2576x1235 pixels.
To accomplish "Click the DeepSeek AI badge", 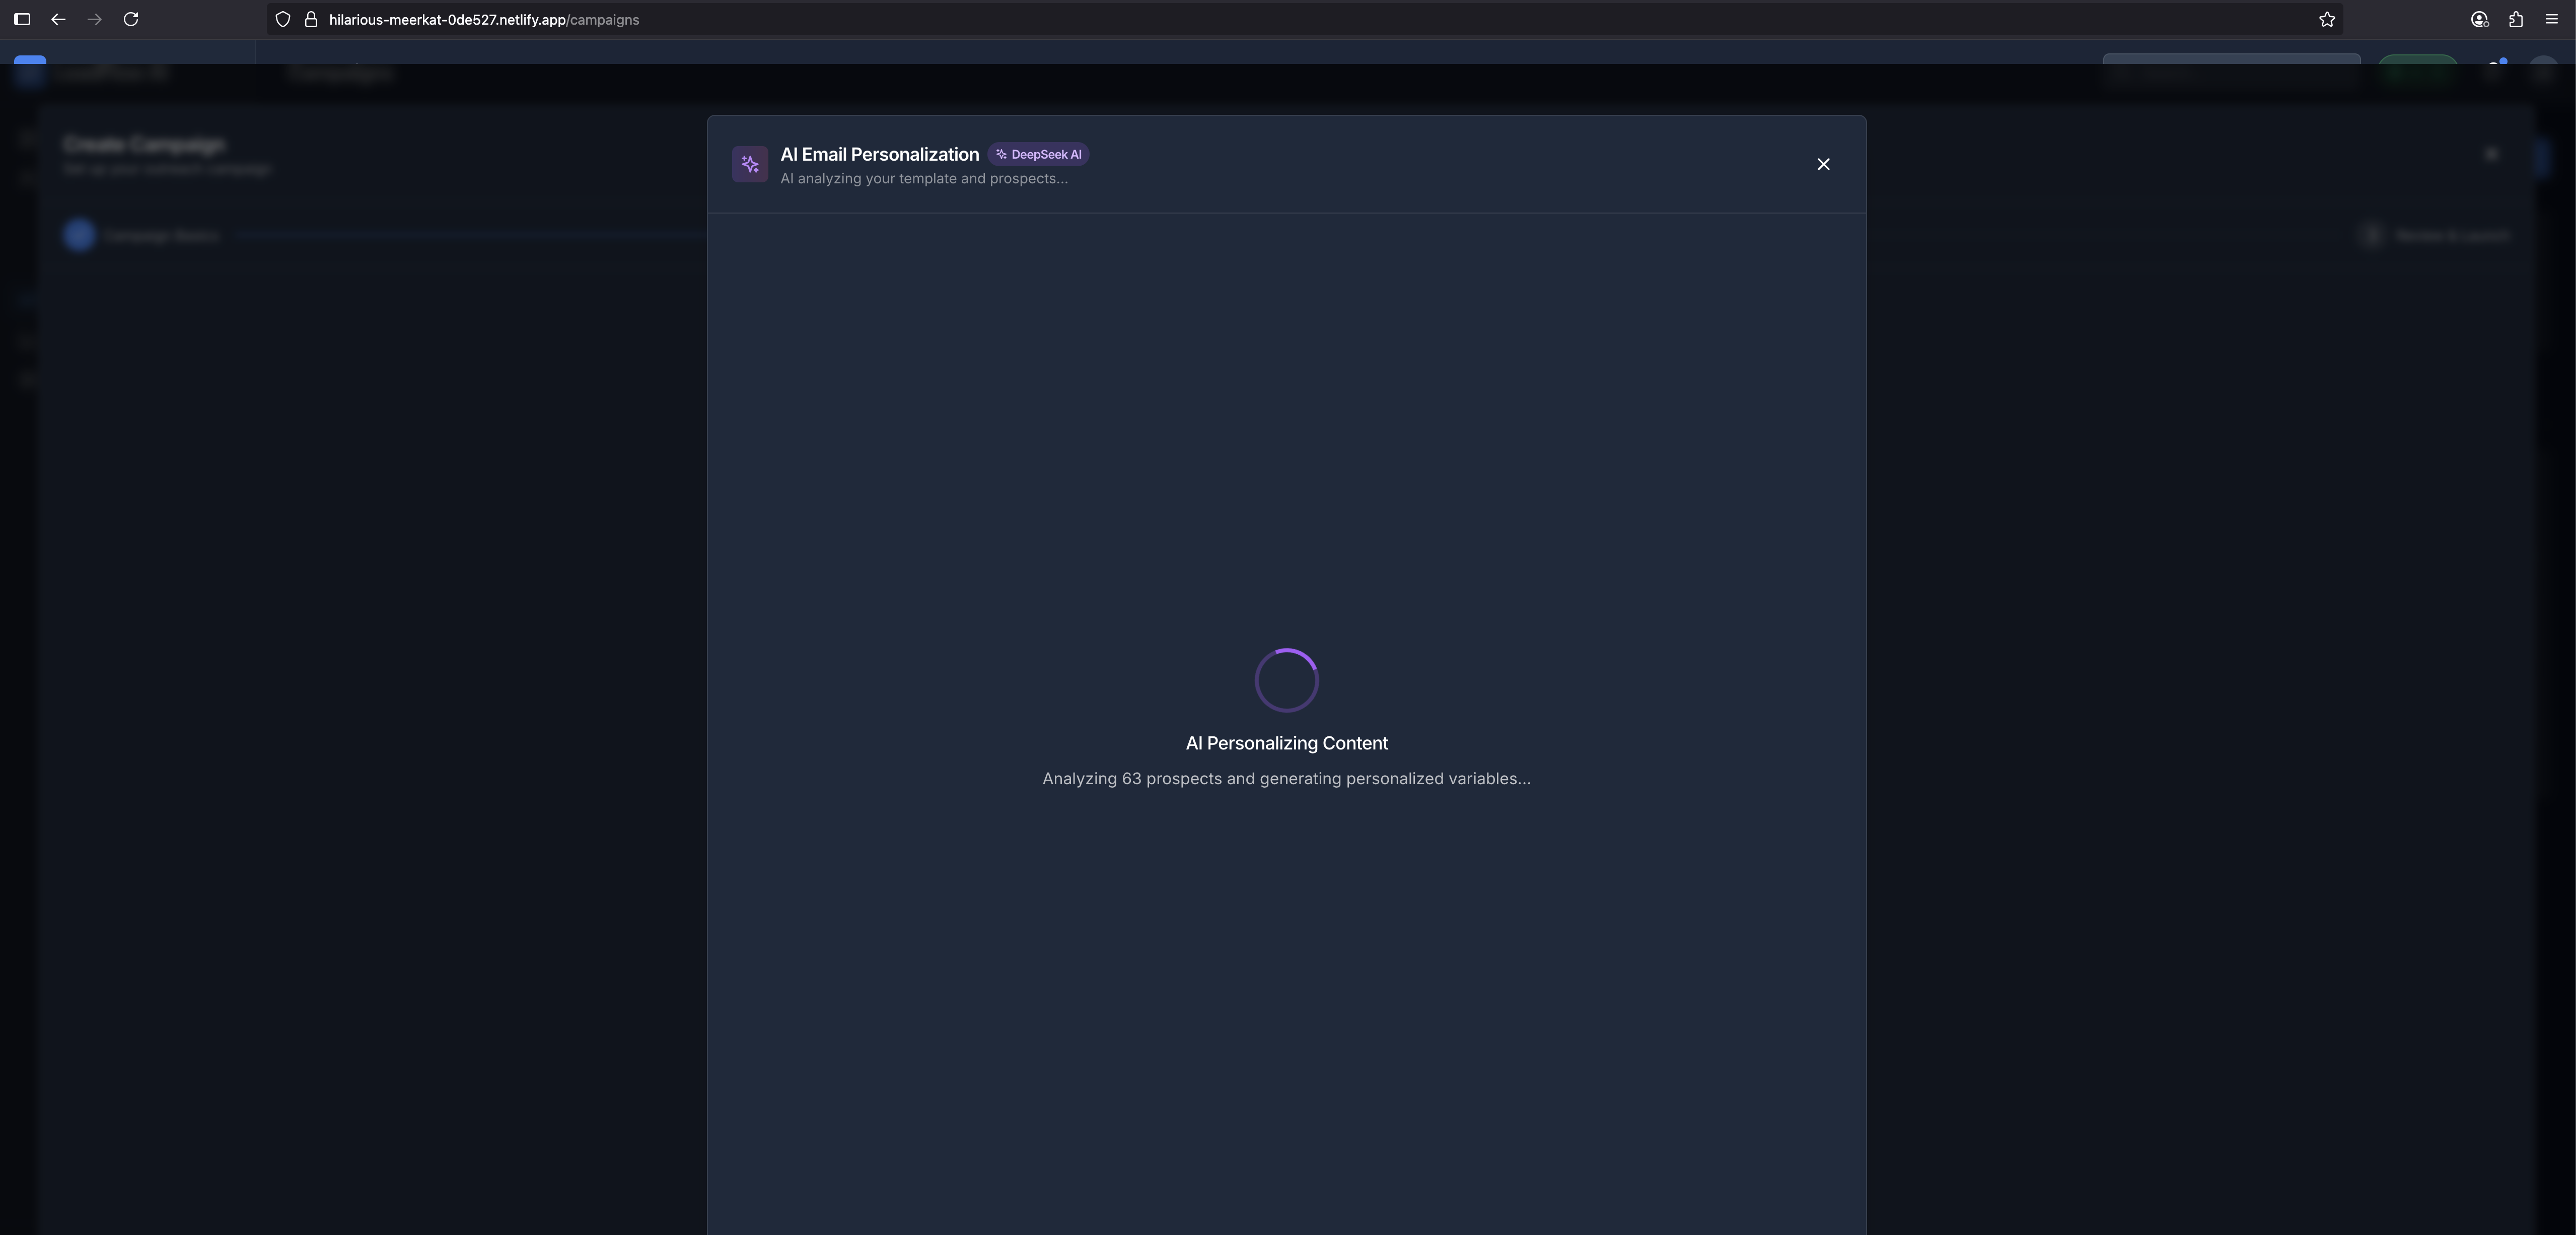I will 1039,154.
